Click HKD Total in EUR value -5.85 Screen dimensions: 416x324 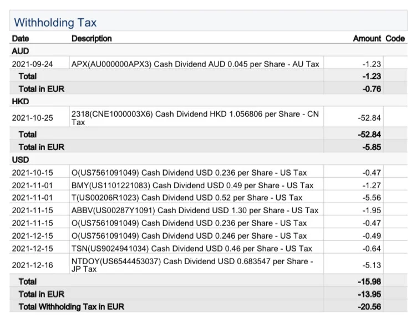pos(372,147)
